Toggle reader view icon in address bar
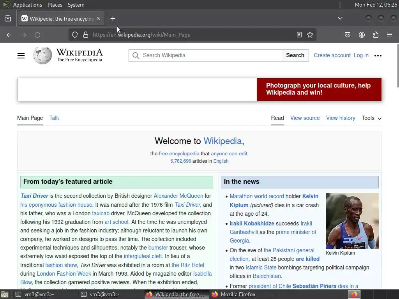This screenshot has height=299, width=399. click(299, 35)
